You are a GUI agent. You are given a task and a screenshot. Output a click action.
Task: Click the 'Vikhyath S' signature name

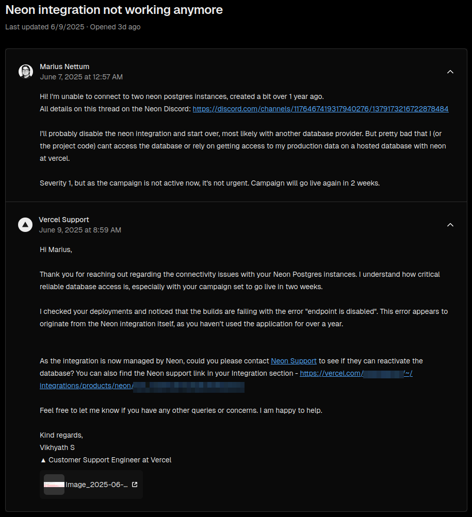(57, 447)
